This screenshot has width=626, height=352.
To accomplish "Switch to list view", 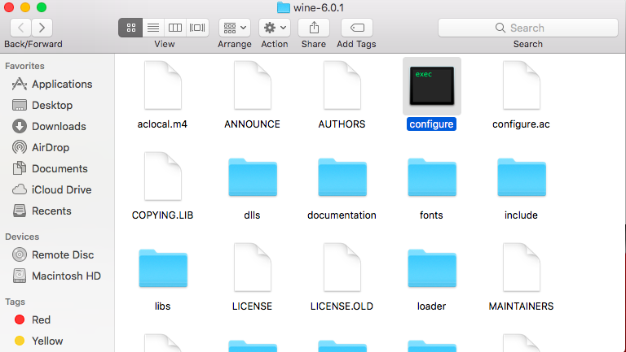I will [153, 28].
